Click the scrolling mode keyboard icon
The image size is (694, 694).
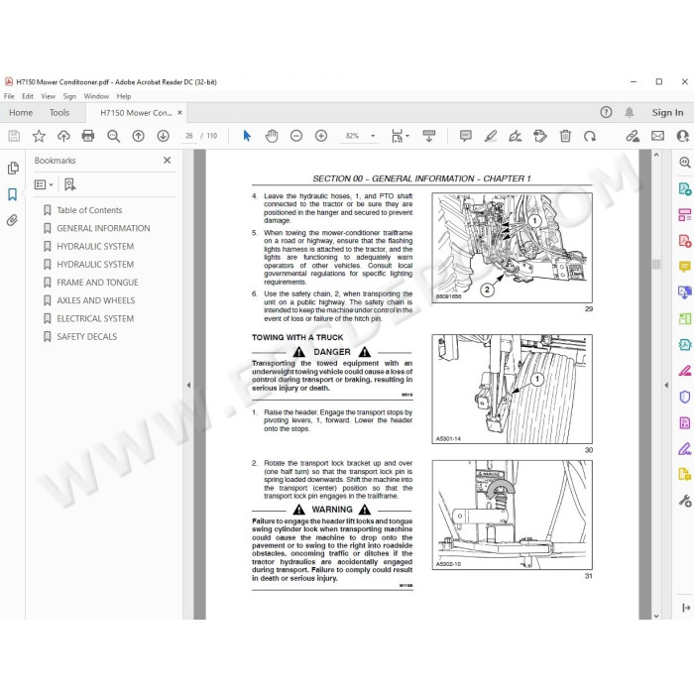[x=429, y=136]
